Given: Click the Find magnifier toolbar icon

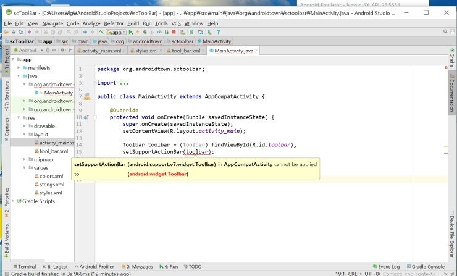Looking at the screenshot, I should (x=69, y=32).
